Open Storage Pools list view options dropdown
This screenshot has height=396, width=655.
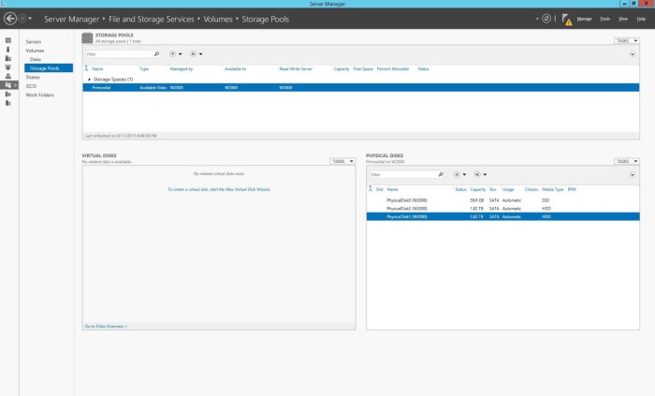coord(176,54)
